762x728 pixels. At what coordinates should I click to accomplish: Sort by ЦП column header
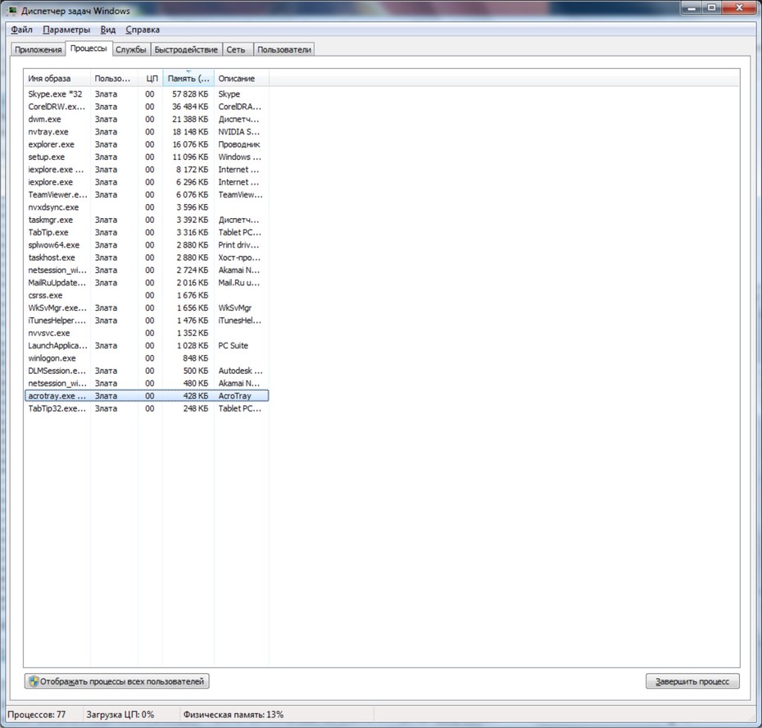(x=151, y=79)
